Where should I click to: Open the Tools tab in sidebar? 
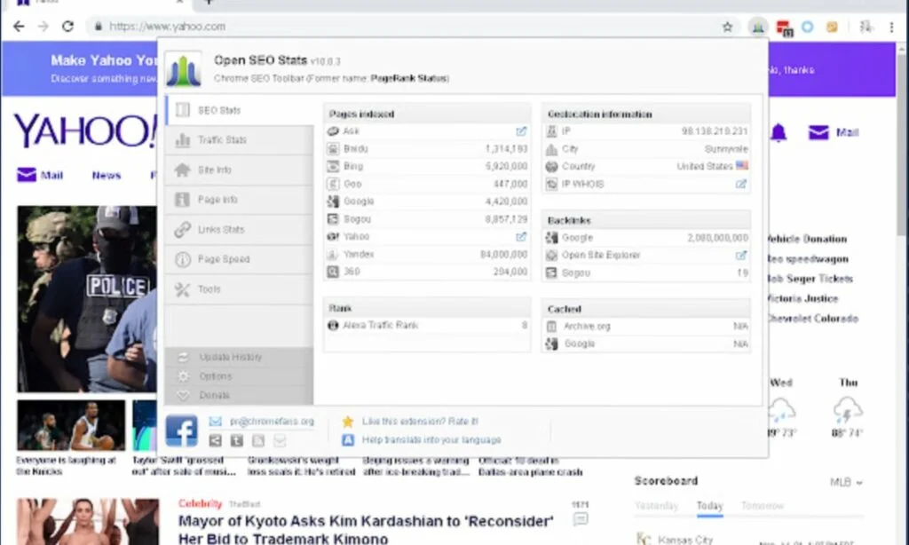click(x=209, y=289)
